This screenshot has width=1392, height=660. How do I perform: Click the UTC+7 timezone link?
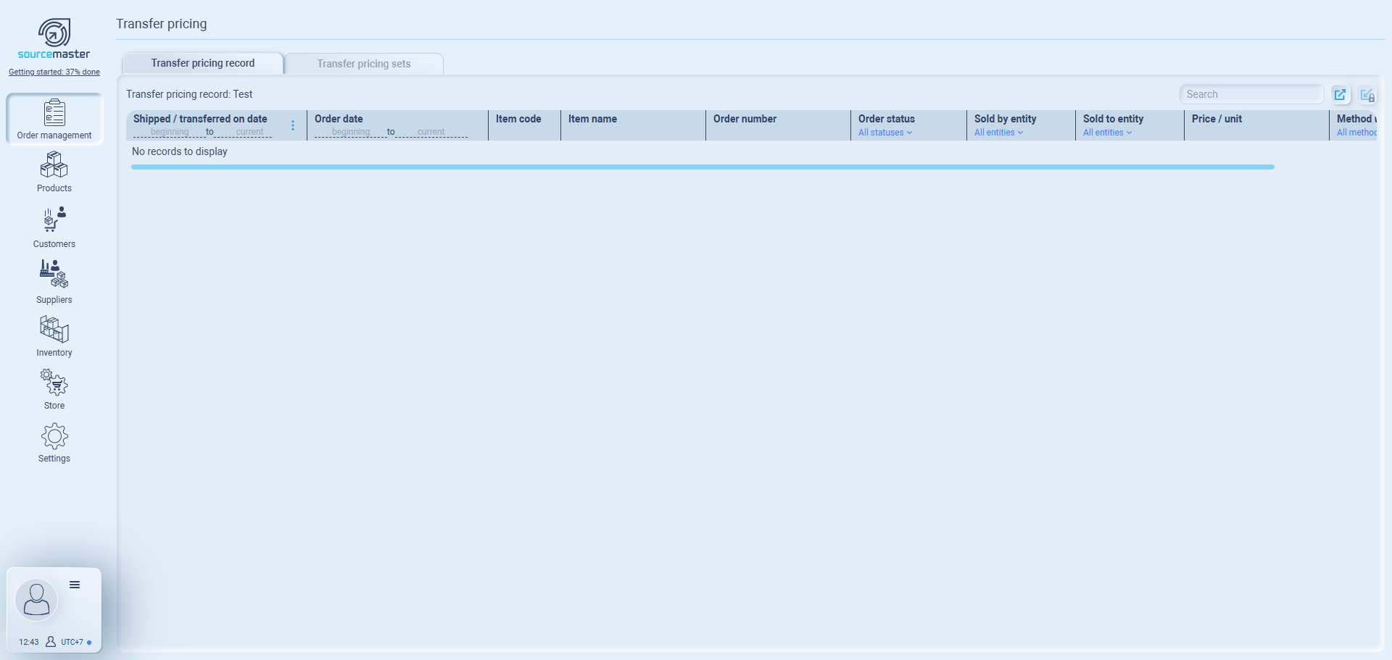point(72,642)
